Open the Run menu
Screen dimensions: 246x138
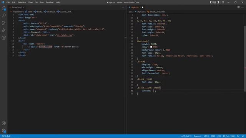42,2
